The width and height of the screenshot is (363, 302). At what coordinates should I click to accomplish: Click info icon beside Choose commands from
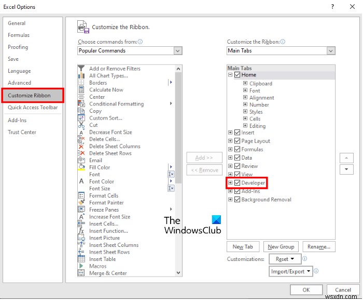[x=140, y=42]
